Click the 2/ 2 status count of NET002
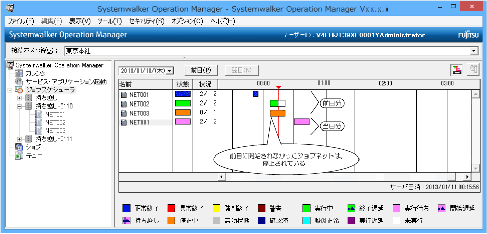Image resolution: width=487 pixels, height=234 pixels. (x=208, y=103)
